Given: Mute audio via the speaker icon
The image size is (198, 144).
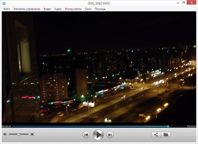Looking at the screenshot, I should 5,134.
